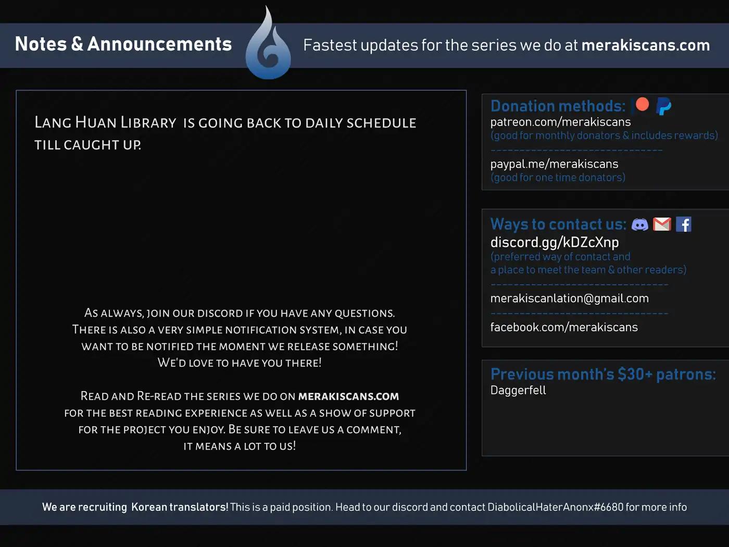Open the patreon.com/merakiscans link
Screen dimensions: 729x547
pos(560,122)
